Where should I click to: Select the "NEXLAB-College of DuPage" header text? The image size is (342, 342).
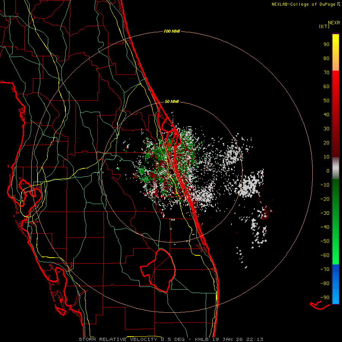click(304, 4)
